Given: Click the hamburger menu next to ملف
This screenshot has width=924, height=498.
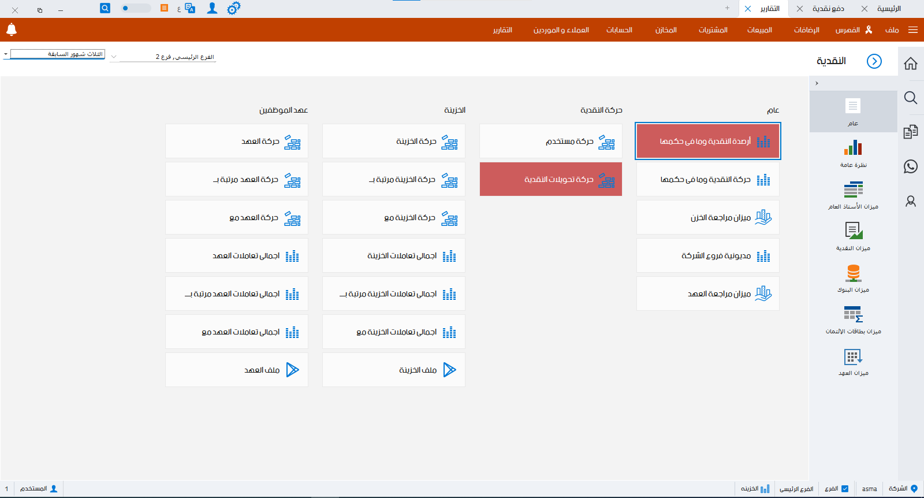Looking at the screenshot, I should click(x=913, y=30).
